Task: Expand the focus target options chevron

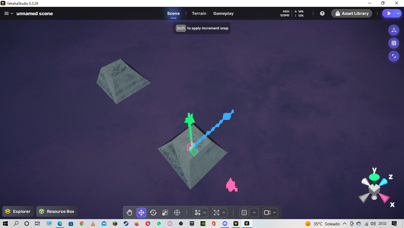Action: (224, 213)
